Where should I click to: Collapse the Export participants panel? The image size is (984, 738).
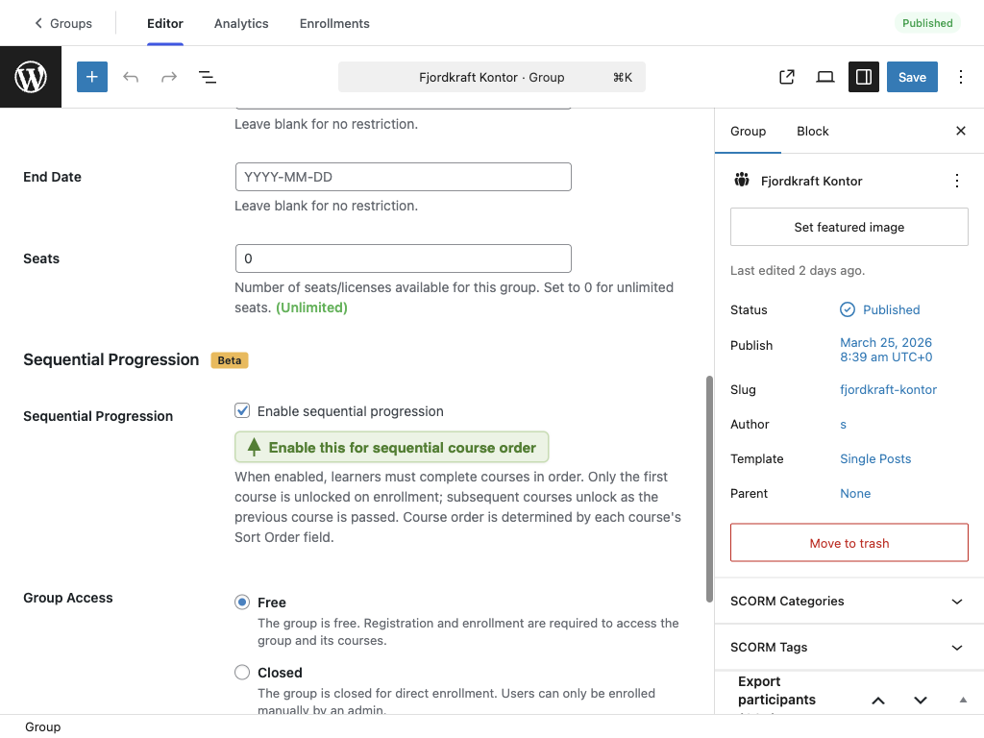click(963, 700)
